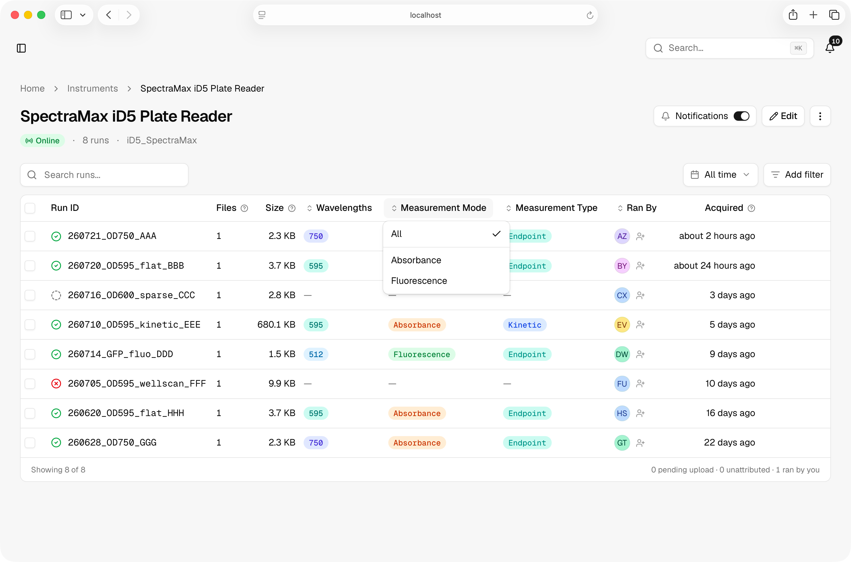
Task: Click the Edit button
Action: coord(783,116)
